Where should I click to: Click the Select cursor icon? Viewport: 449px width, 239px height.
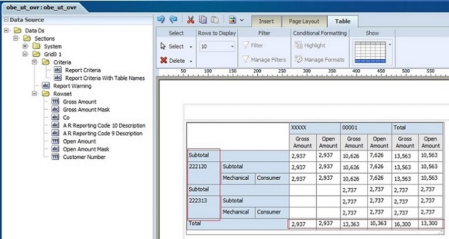[163, 46]
